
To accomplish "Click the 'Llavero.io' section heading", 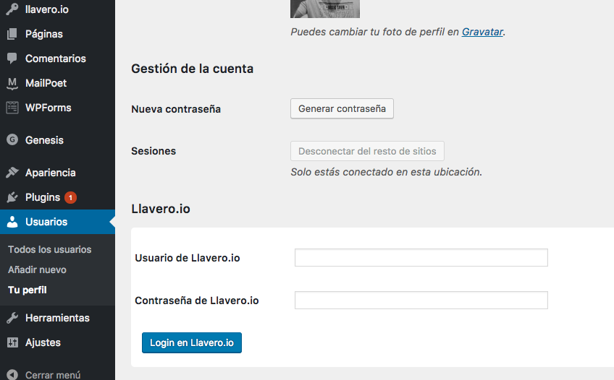I will click(x=161, y=209).
